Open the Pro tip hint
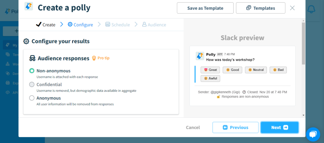 (101, 58)
